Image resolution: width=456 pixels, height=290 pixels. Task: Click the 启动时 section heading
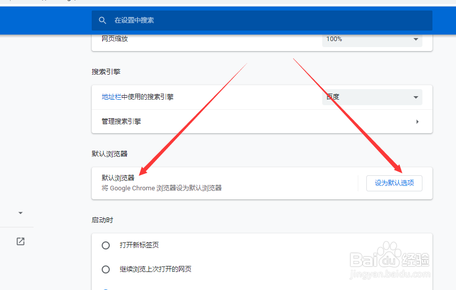(x=102, y=220)
